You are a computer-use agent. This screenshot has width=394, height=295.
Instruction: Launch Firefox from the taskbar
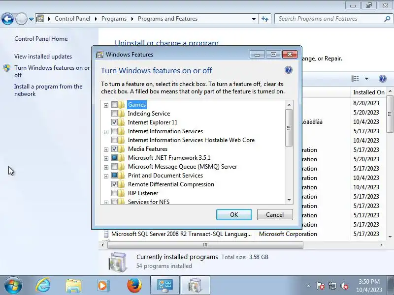(x=134, y=285)
